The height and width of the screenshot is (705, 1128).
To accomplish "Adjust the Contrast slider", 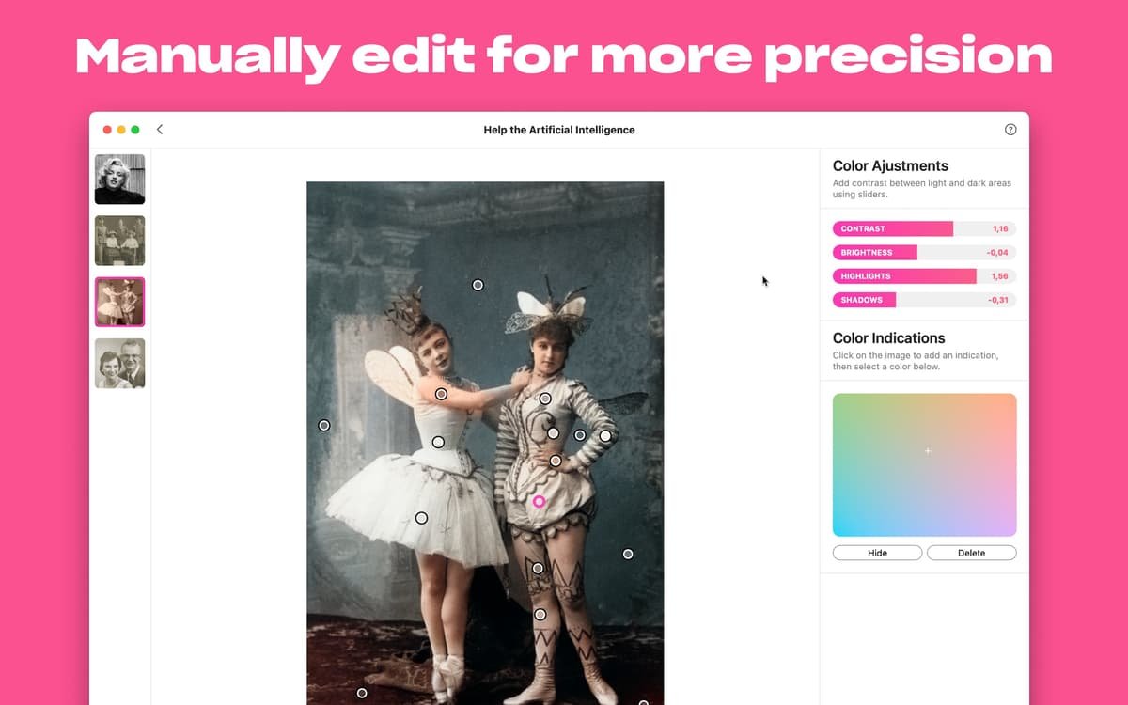I will point(924,228).
